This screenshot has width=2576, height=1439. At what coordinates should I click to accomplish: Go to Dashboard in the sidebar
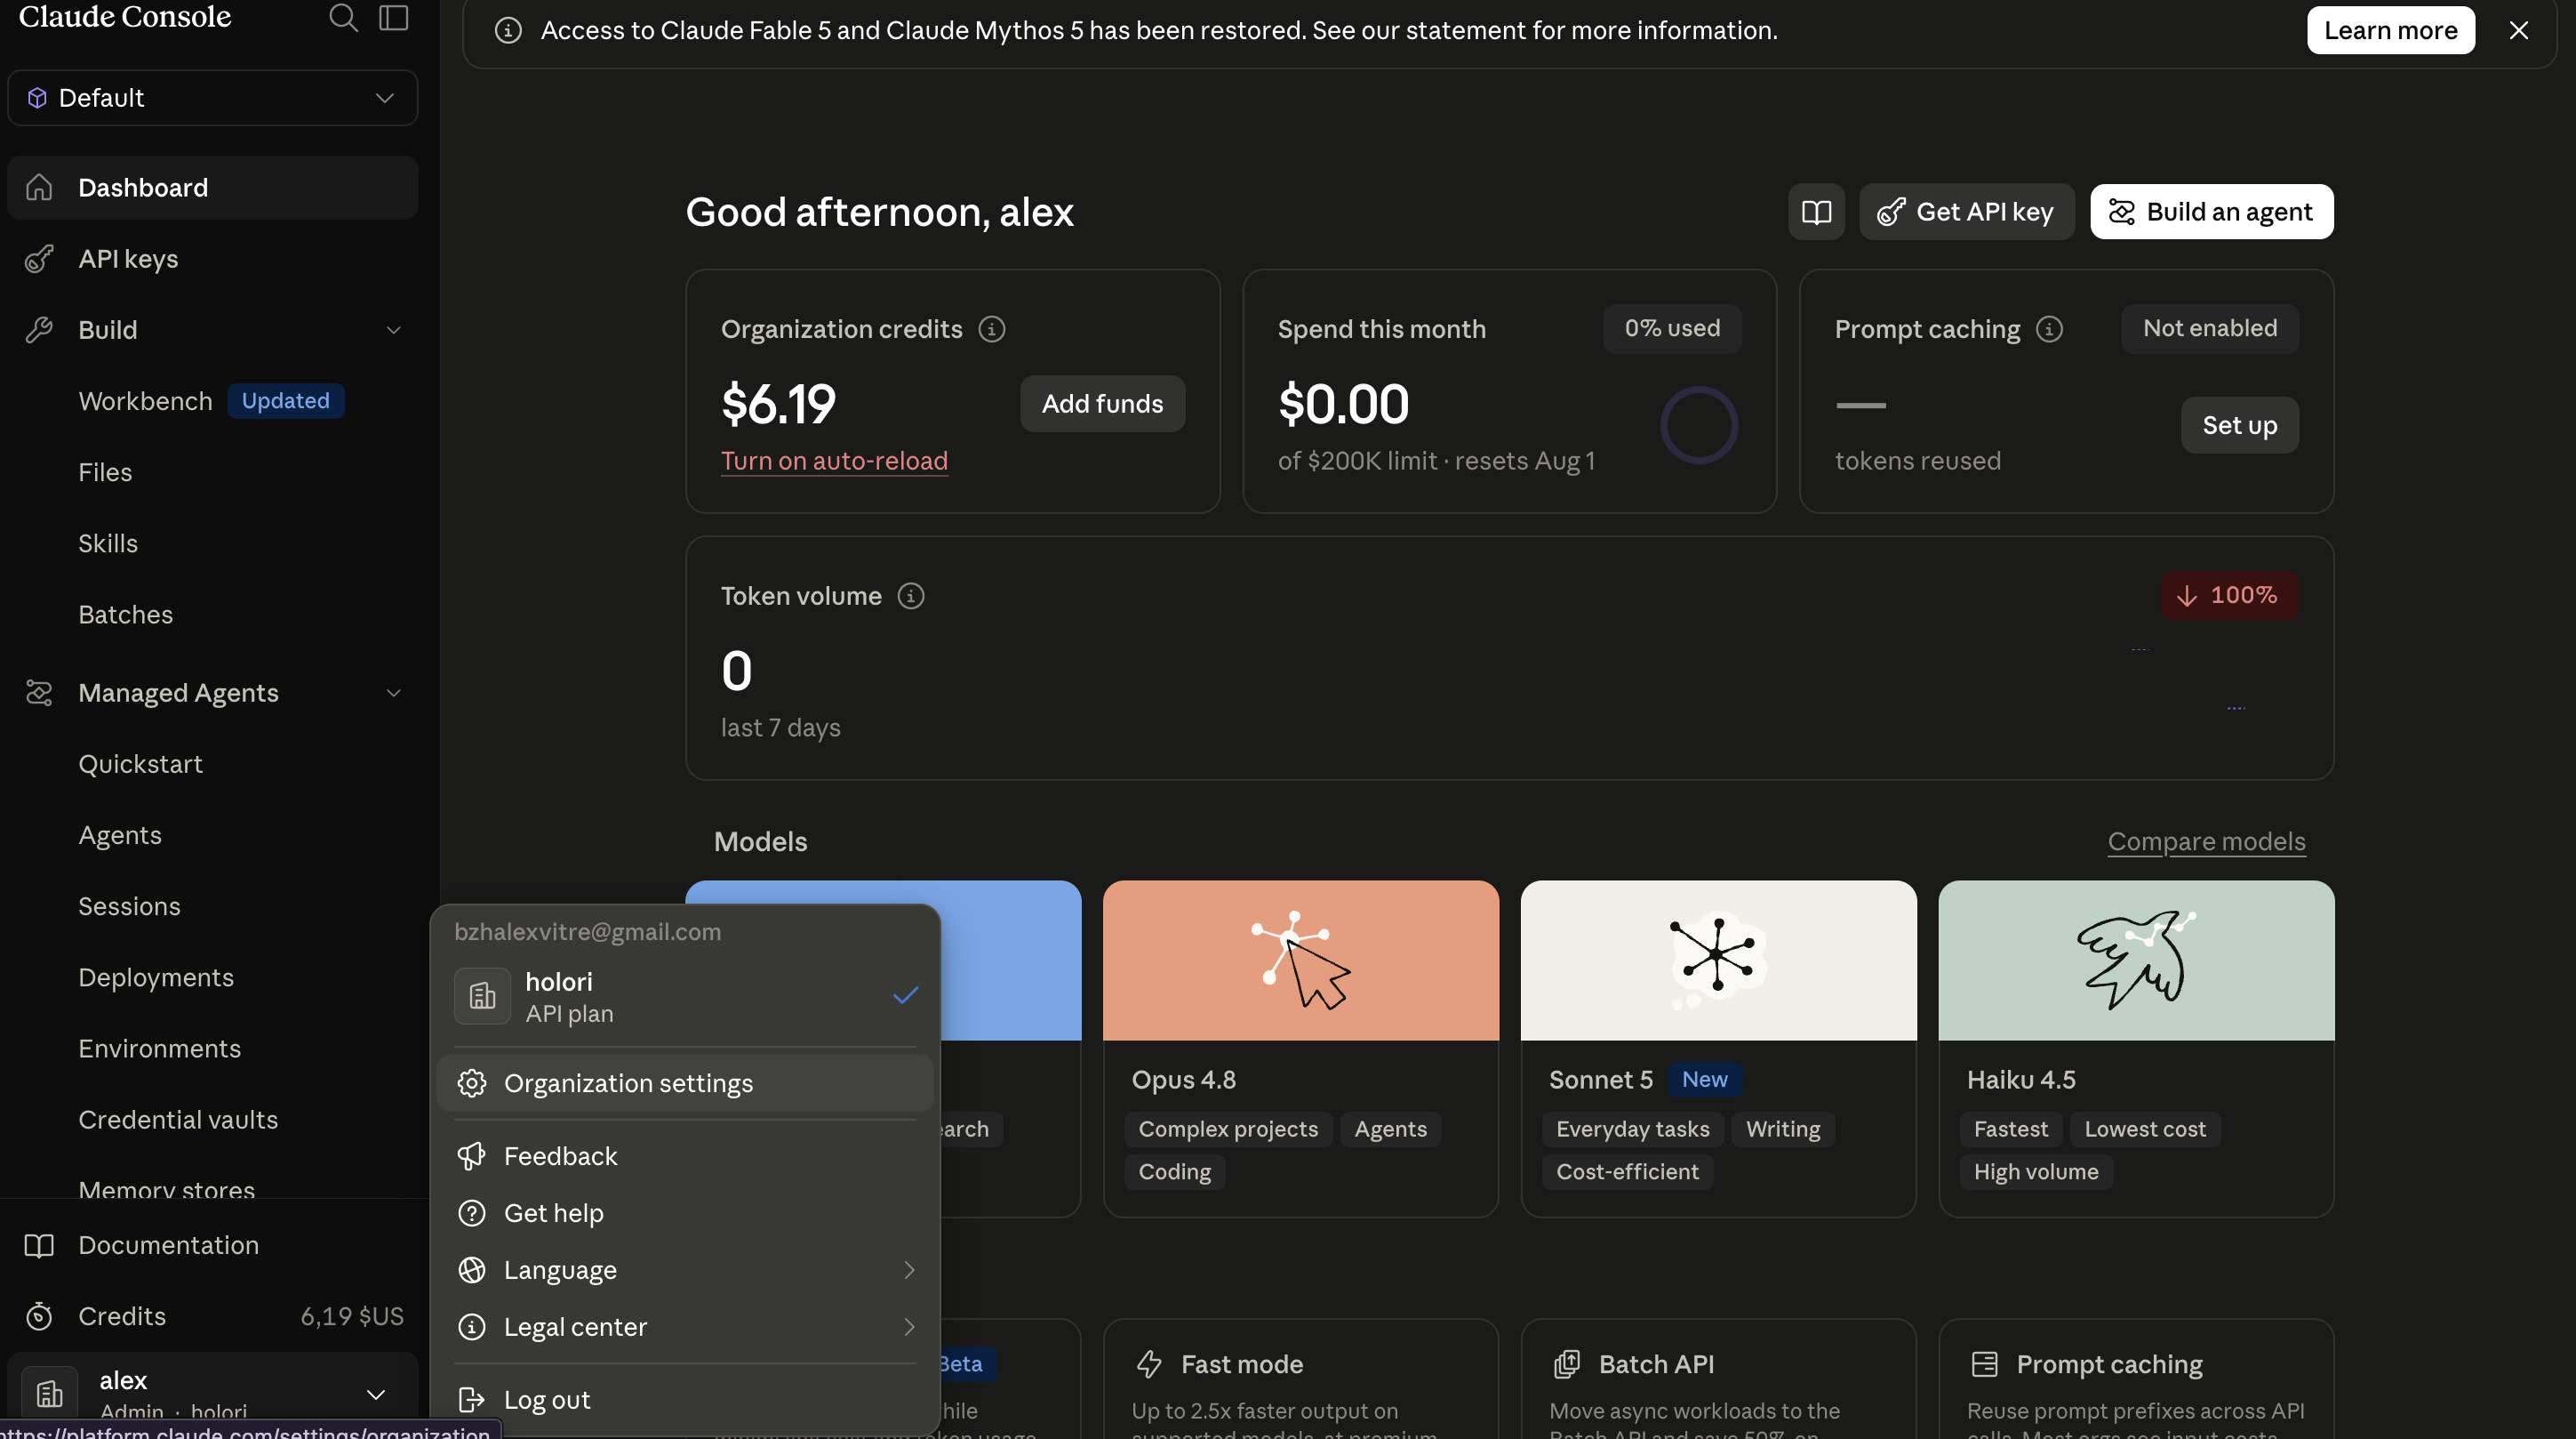coord(212,187)
